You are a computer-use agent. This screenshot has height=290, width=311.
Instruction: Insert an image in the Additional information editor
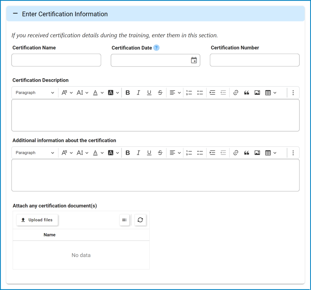(x=257, y=152)
